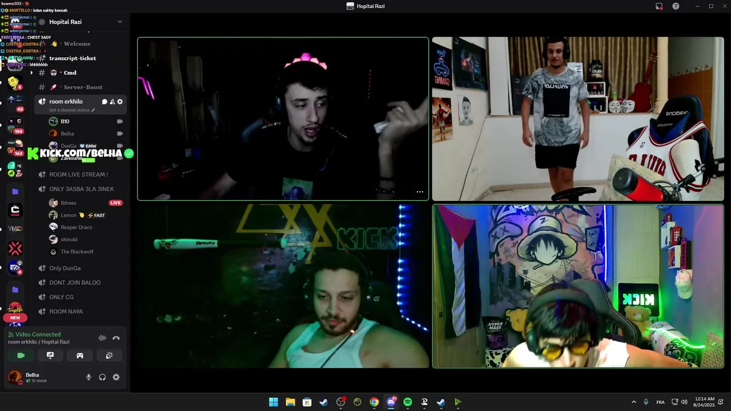Focus the top-left webcam tile with pink headset
This screenshot has height=411, width=731.
point(283,119)
